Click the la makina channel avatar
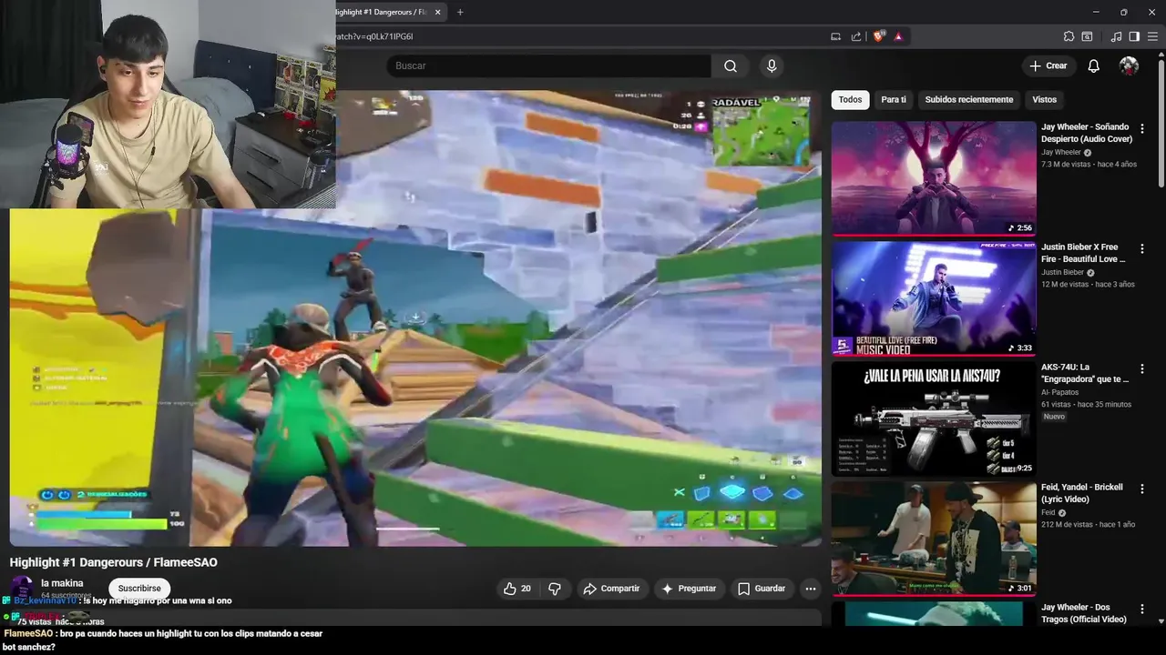Screen dimensions: 1166x655 [x=22, y=587]
